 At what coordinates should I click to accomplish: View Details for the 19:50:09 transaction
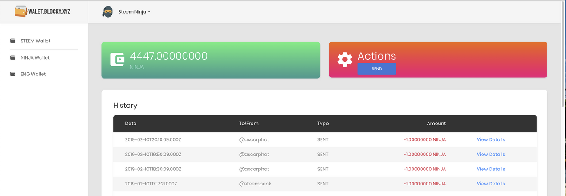pyautogui.click(x=491, y=155)
